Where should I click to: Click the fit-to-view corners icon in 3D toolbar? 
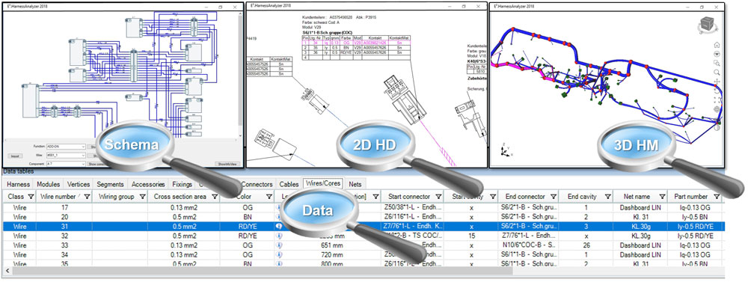(x=717, y=99)
